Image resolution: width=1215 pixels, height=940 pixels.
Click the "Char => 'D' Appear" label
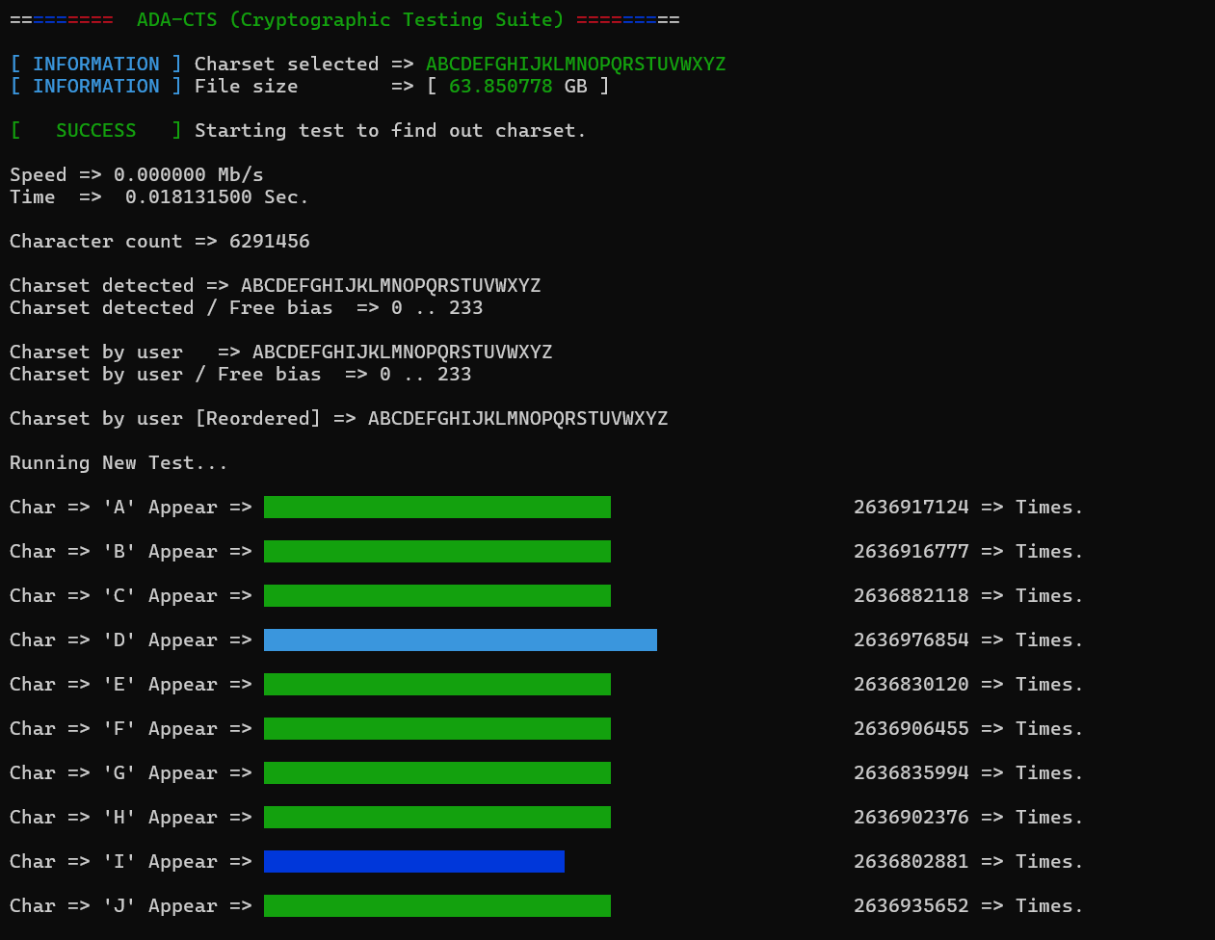[114, 640]
